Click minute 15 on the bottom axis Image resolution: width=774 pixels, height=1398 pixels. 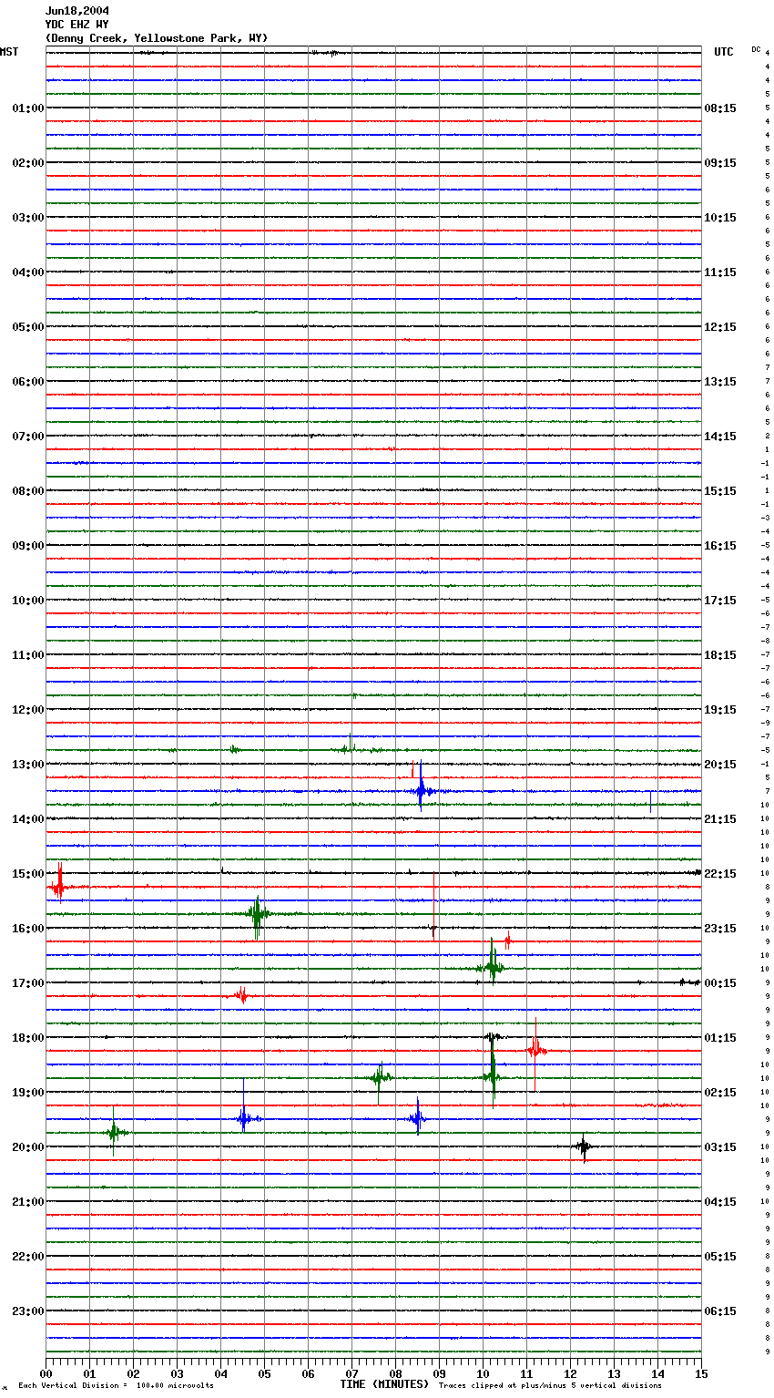701,1373
